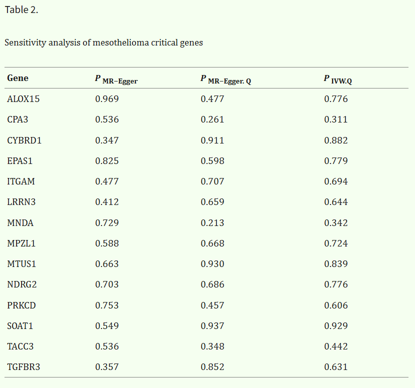Select the ALOX15 gene name cell
Image resolution: width=415 pixels, height=388 pixels.
point(23,99)
